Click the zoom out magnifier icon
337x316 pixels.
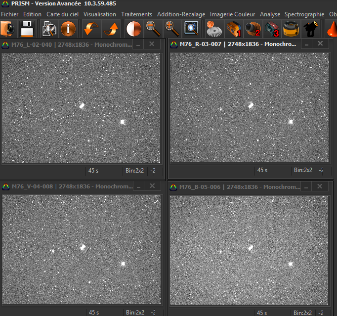point(154,29)
